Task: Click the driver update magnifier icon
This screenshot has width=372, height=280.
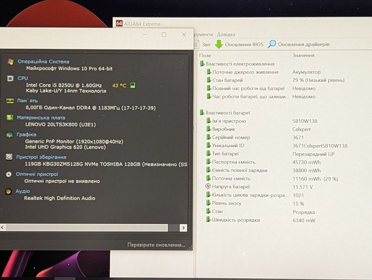Action: [x=272, y=44]
